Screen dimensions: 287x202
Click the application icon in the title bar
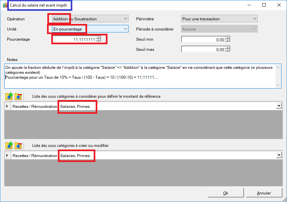[5, 5]
